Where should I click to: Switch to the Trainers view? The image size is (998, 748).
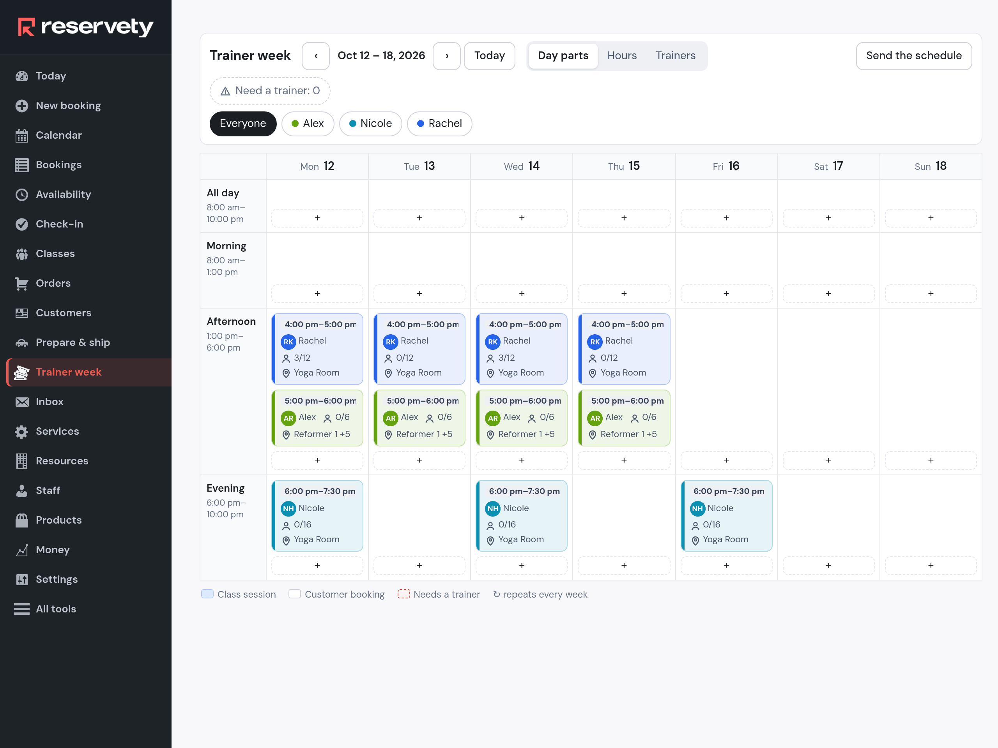coord(676,56)
